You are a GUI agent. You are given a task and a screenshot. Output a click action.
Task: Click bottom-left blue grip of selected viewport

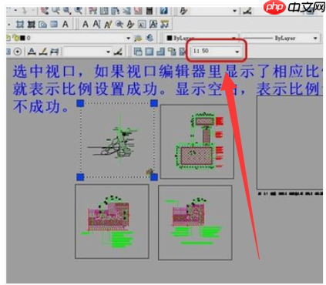click(x=80, y=177)
